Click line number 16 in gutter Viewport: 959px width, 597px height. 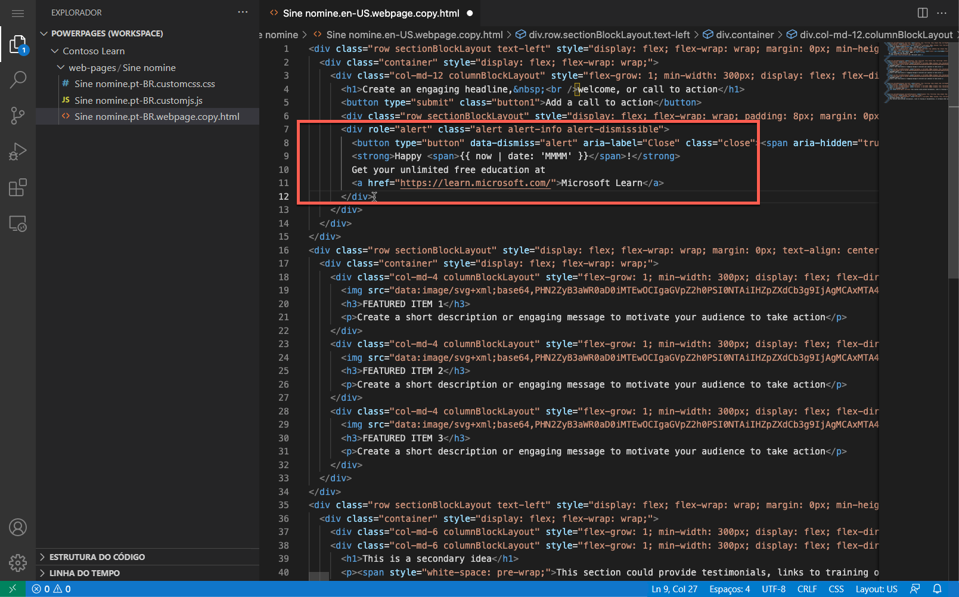click(x=284, y=250)
